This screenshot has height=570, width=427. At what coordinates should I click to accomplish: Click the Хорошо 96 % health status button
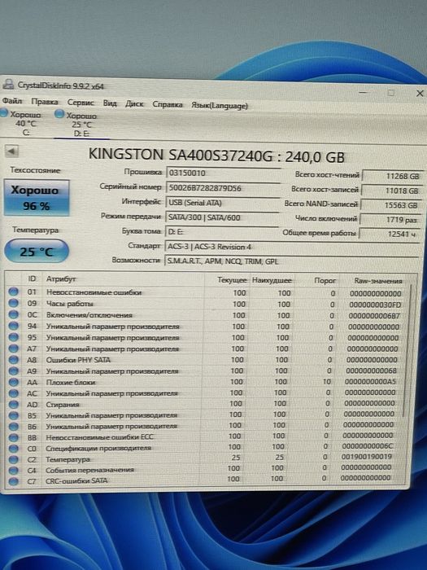37,198
